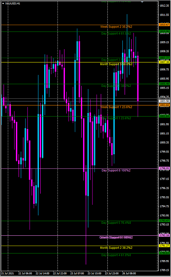Click the 1794.75 price scale value
Image resolution: width=171 pixels, height=277 pixels.
point(165,207)
